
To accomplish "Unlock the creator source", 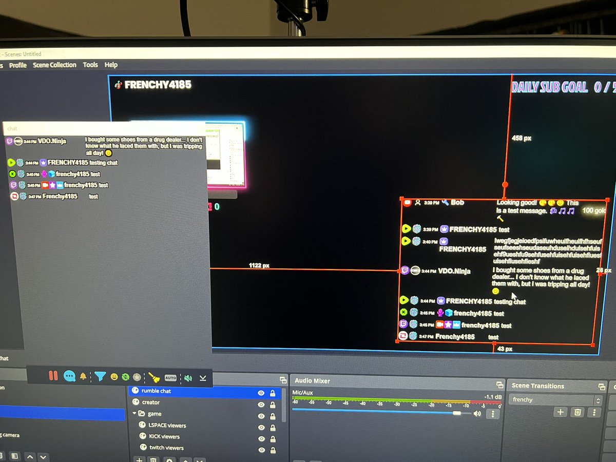I will point(273,405).
